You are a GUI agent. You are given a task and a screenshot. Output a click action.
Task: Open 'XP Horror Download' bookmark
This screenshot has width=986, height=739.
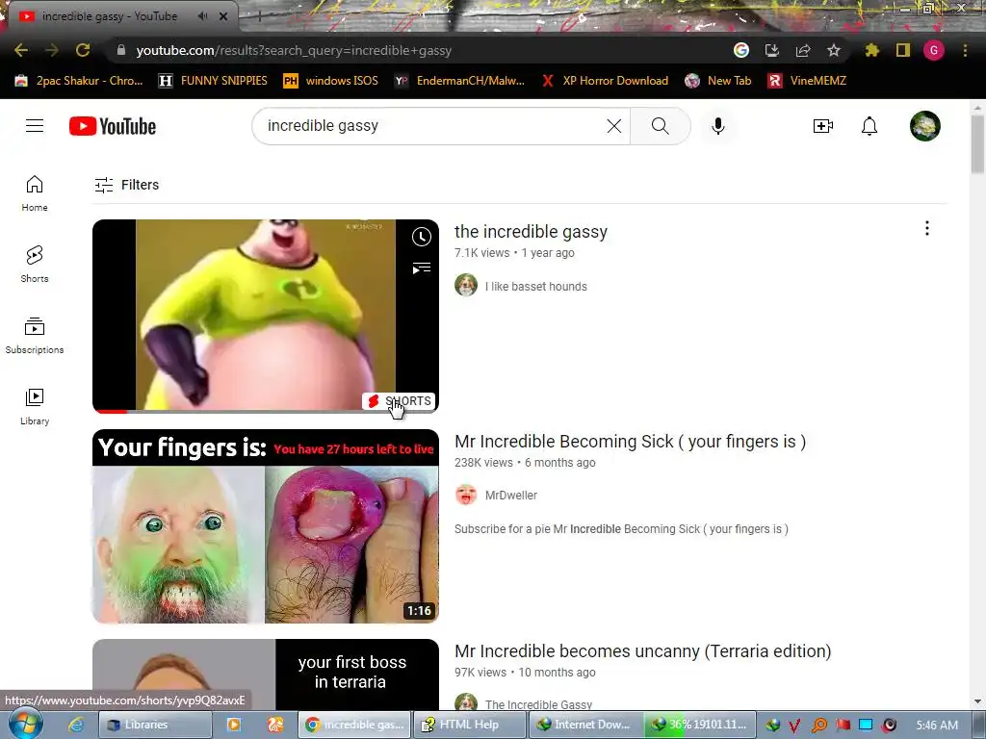(605, 81)
